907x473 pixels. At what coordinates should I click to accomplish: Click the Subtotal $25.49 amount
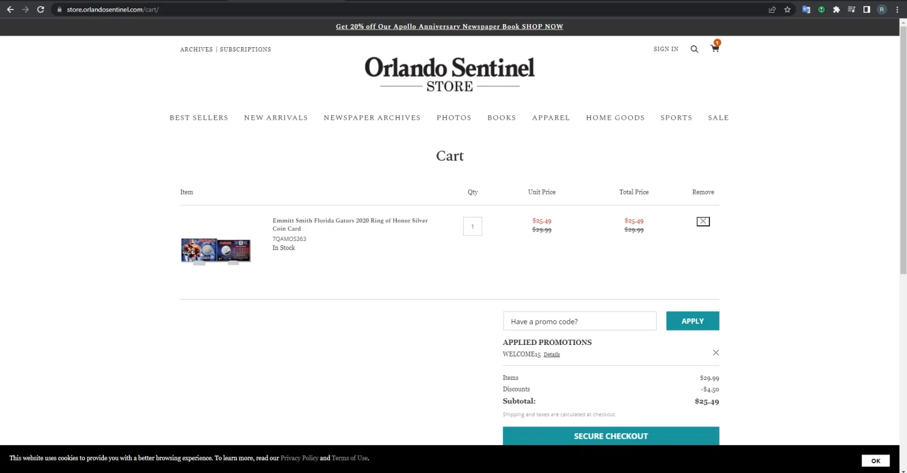point(707,402)
